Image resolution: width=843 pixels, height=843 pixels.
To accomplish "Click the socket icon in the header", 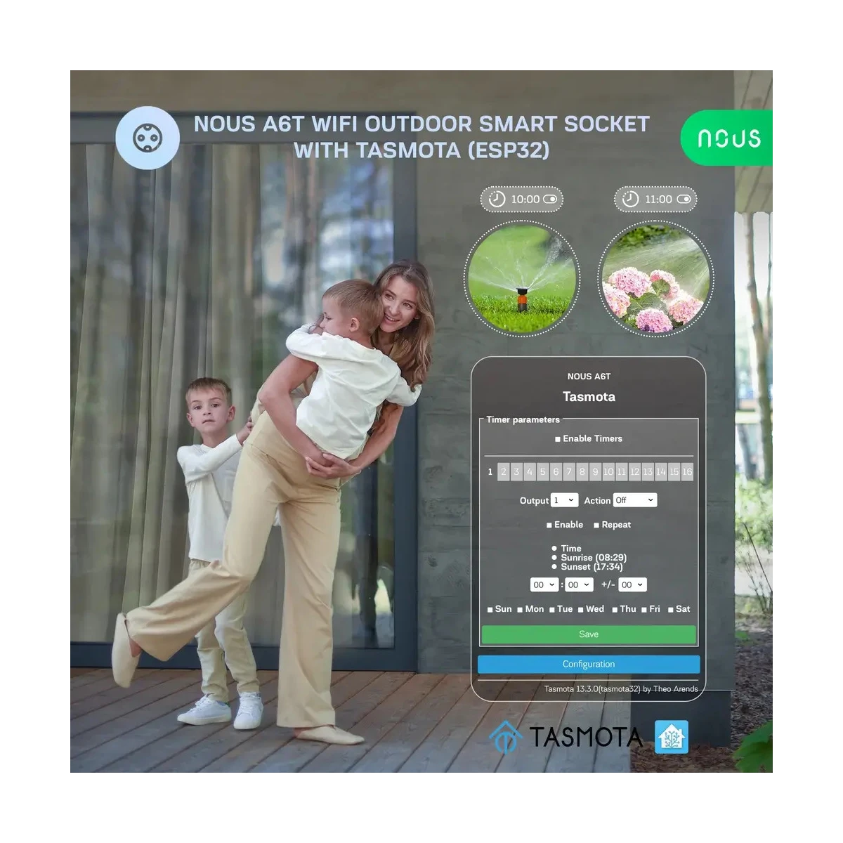I will [x=148, y=138].
